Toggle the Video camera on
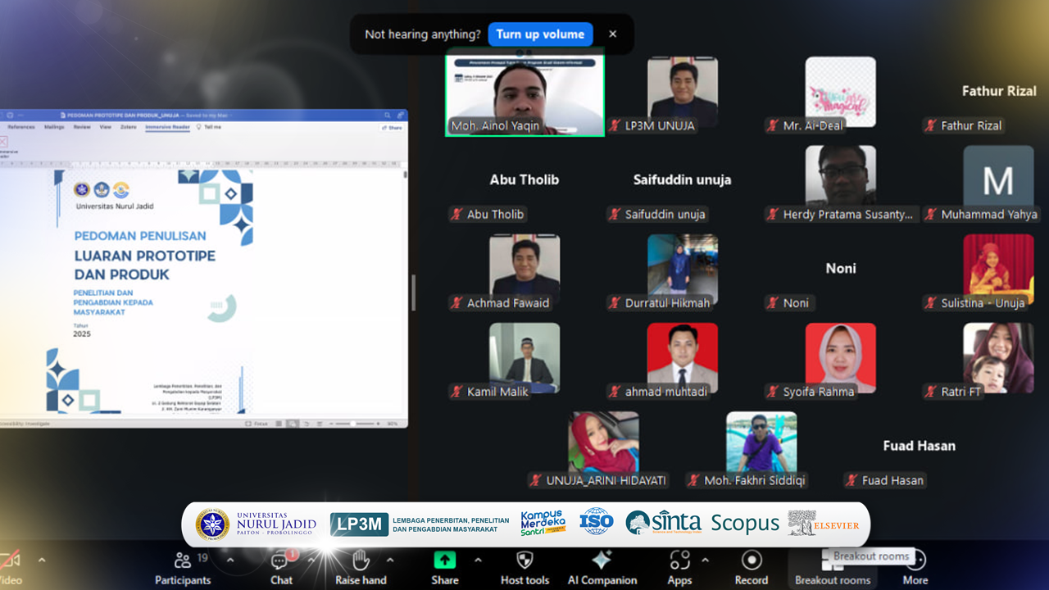This screenshot has height=590, width=1049. click(x=8, y=562)
